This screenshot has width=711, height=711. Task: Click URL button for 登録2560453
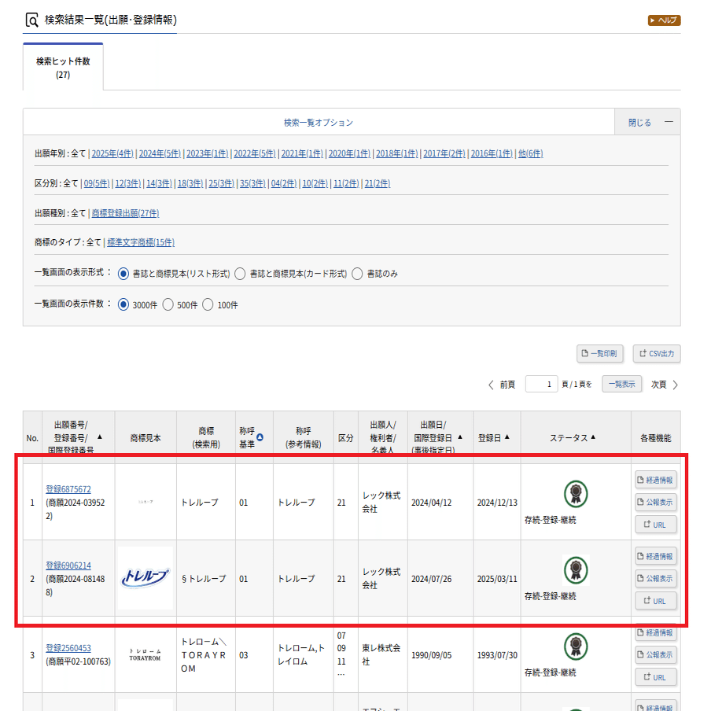pos(656,677)
